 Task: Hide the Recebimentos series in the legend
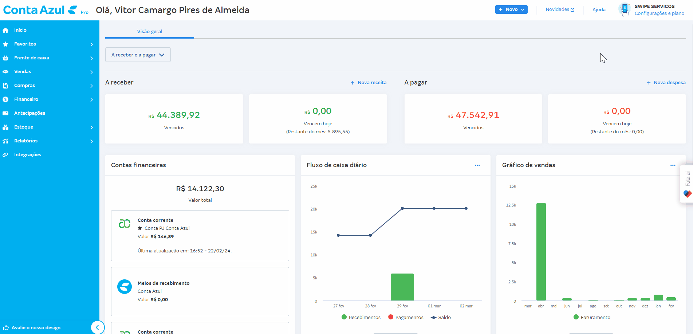click(361, 317)
